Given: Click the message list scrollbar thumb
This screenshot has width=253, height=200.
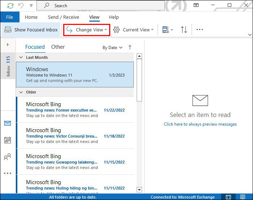Looking at the screenshot, I should [x=139, y=80].
